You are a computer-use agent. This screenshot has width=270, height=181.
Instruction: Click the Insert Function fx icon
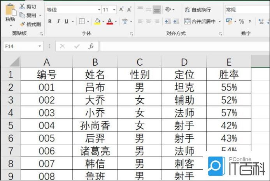(91, 46)
